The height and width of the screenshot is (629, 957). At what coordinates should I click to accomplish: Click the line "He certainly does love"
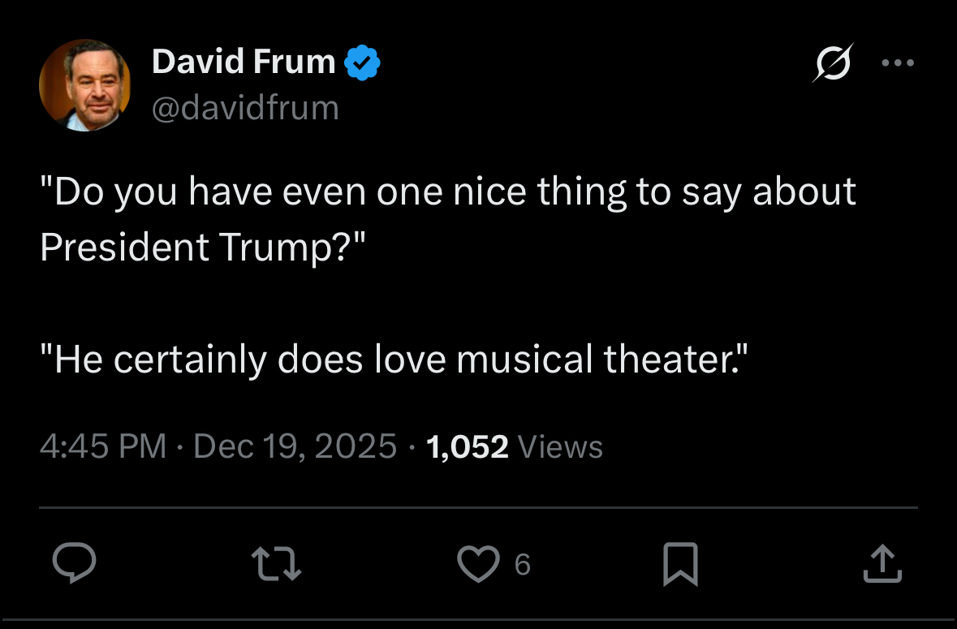[x=244, y=359]
